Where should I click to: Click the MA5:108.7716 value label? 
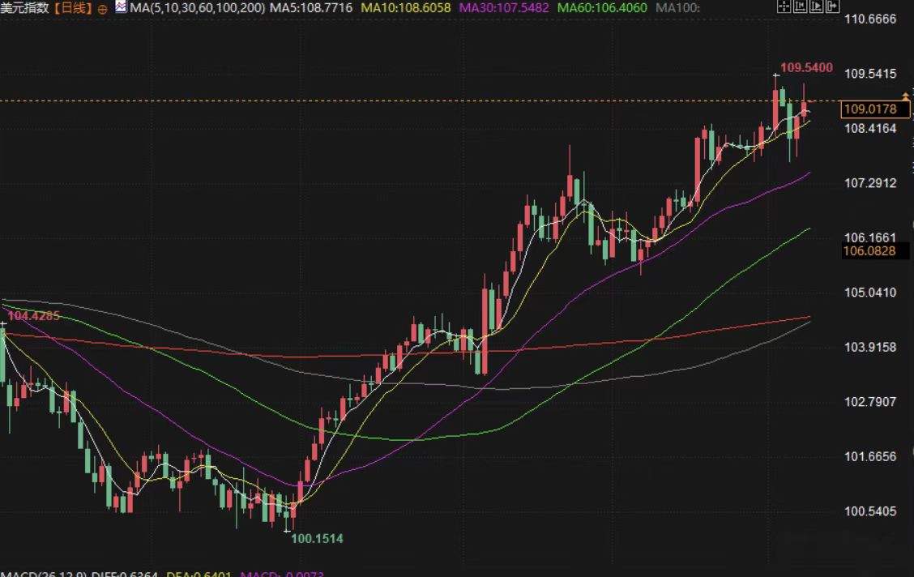(x=310, y=8)
